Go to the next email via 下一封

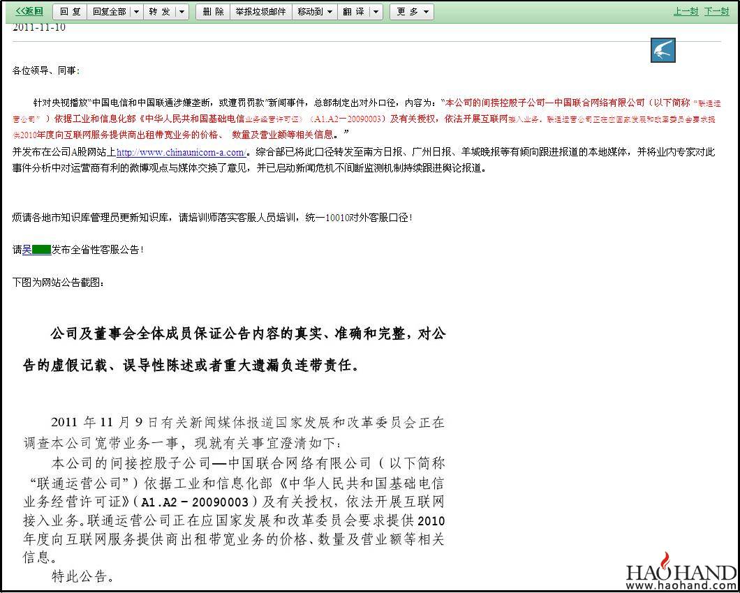(x=716, y=12)
